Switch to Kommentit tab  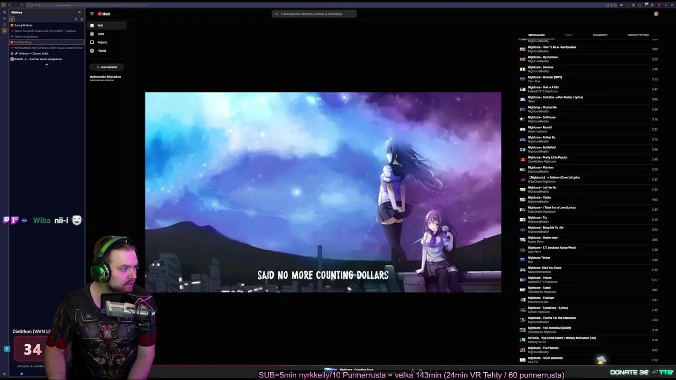(x=600, y=35)
